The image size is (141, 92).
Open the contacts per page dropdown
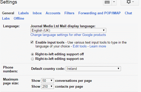[x=47, y=86]
